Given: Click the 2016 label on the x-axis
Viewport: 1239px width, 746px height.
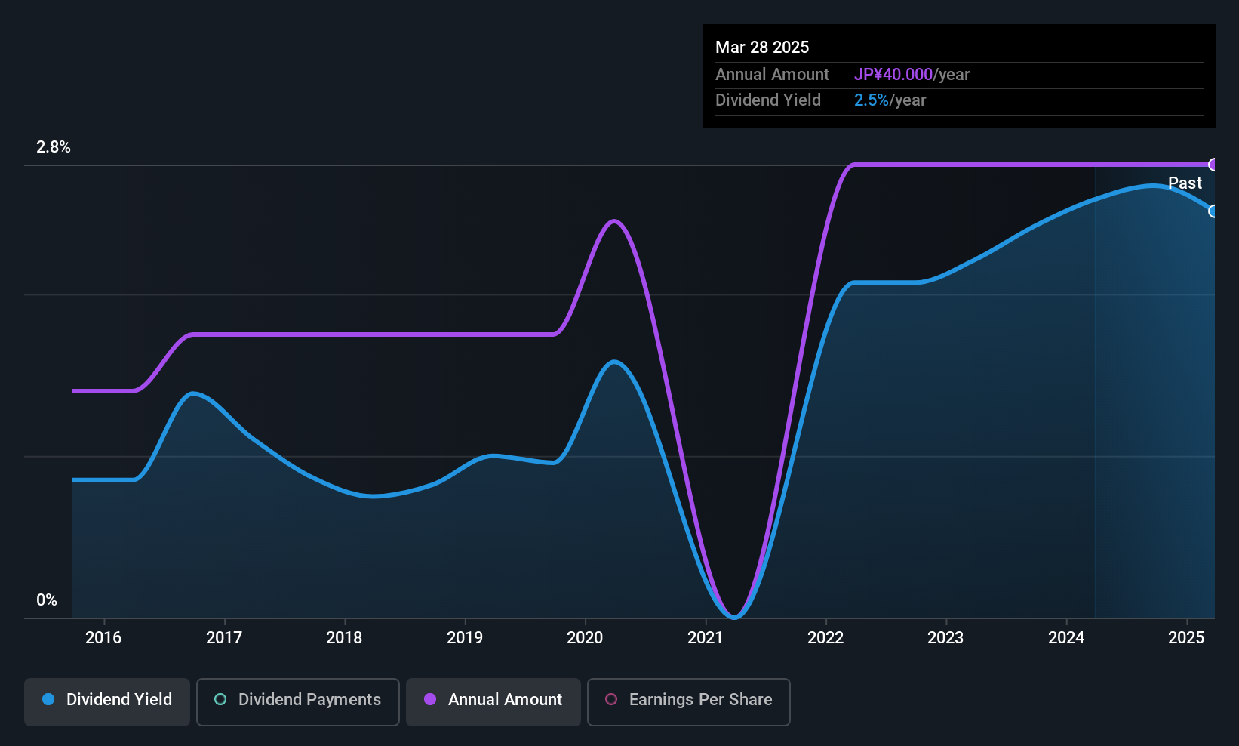Looking at the screenshot, I should [x=103, y=637].
